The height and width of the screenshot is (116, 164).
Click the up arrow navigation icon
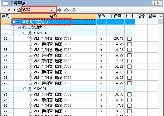67,10
